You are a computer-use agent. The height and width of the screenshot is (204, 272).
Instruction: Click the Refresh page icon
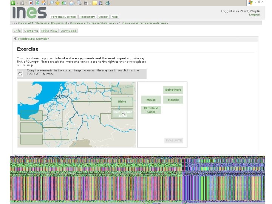tap(37, 3)
